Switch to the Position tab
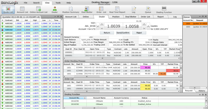This screenshot has height=109, width=208. click(x=116, y=17)
